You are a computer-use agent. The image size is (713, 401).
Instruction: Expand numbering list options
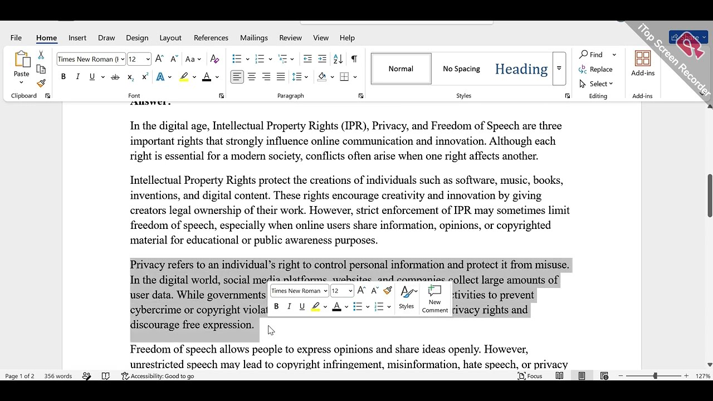(x=270, y=59)
